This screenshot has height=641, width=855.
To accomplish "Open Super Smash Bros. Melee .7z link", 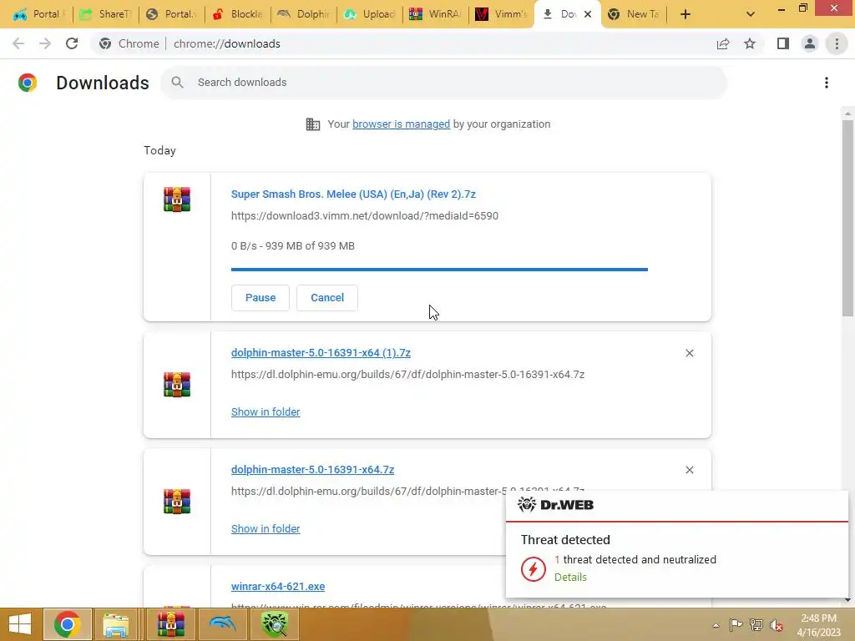I will [353, 194].
